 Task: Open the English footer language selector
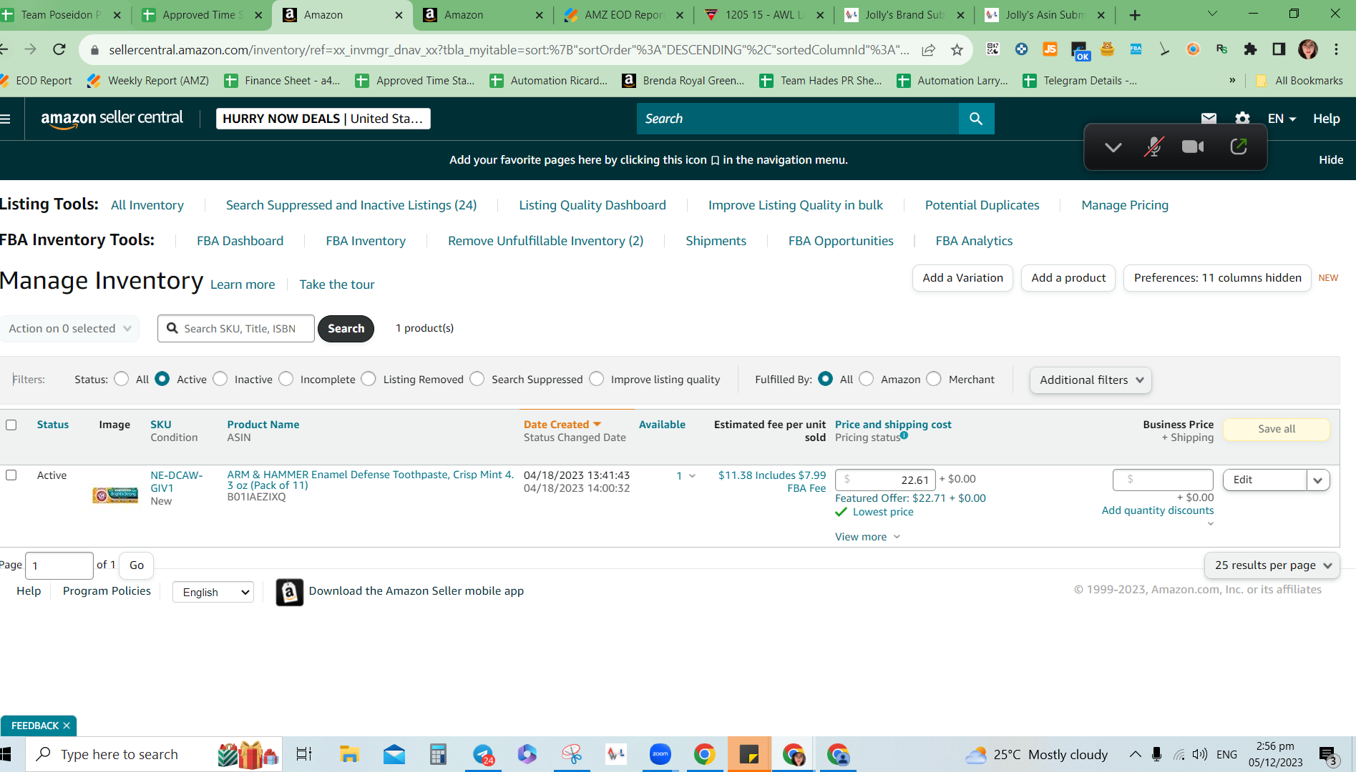click(x=213, y=592)
